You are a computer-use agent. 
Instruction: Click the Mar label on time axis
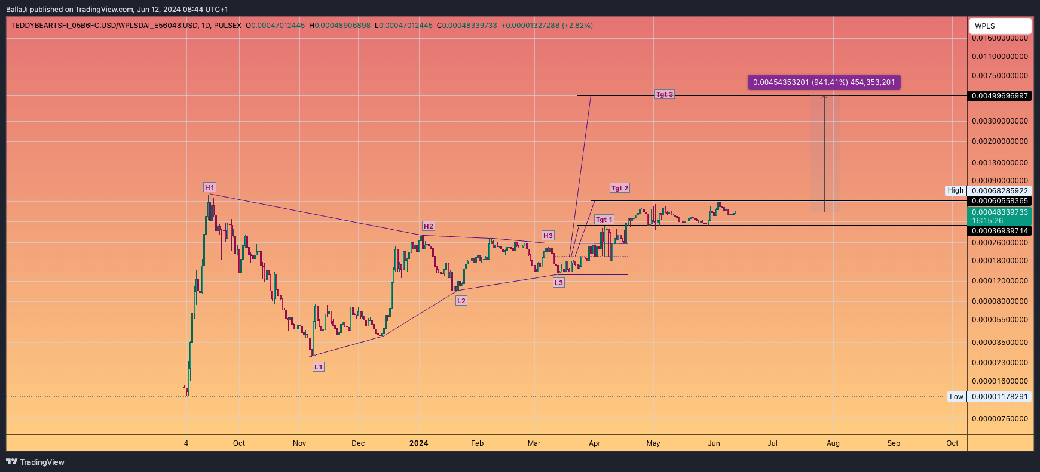[534, 443]
